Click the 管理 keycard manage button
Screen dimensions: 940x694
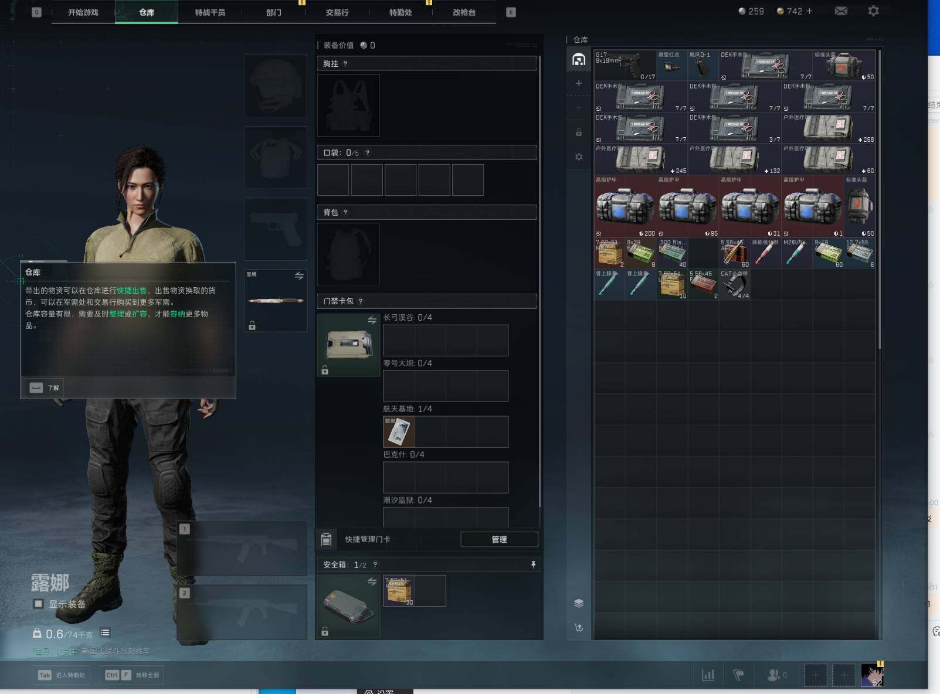pyautogui.click(x=499, y=539)
